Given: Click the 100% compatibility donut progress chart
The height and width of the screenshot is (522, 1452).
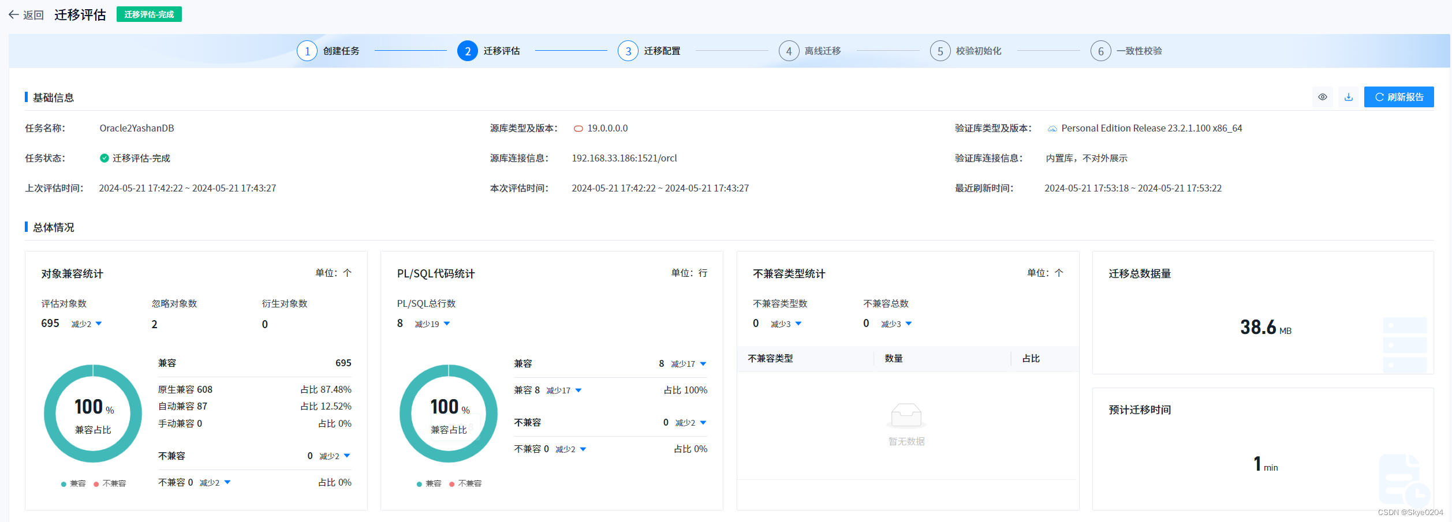Looking at the screenshot, I should coord(92,414).
